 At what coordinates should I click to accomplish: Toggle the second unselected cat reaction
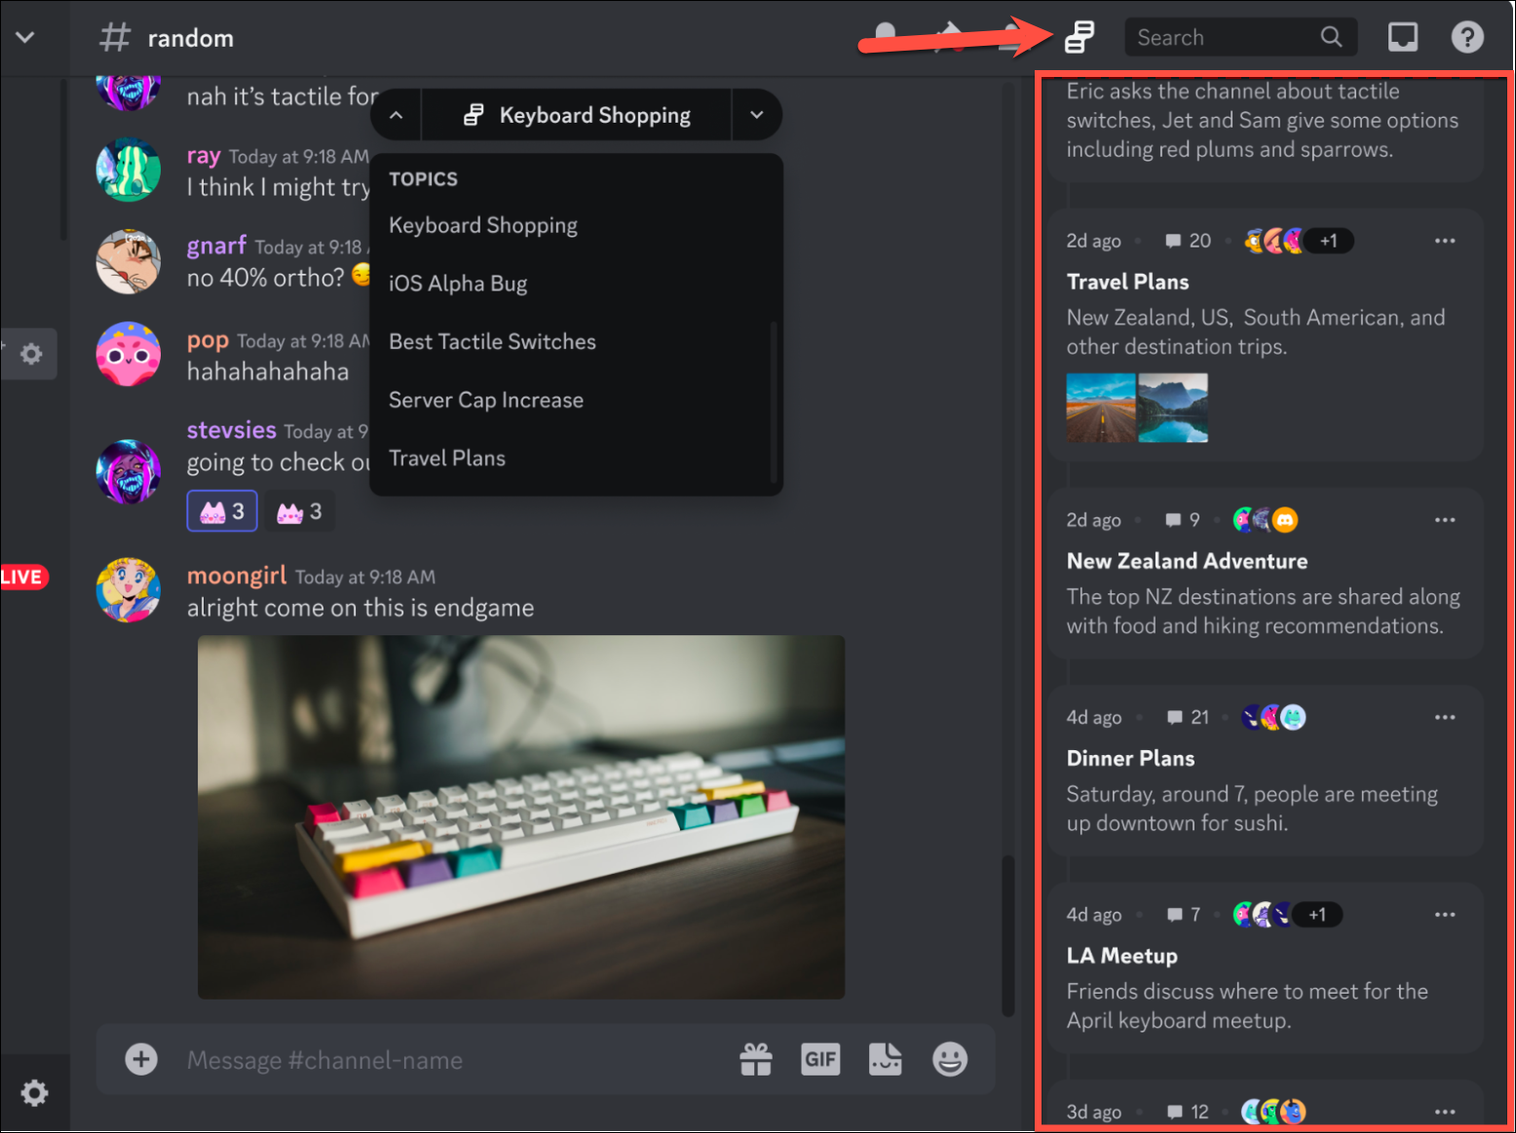pos(299,511)
